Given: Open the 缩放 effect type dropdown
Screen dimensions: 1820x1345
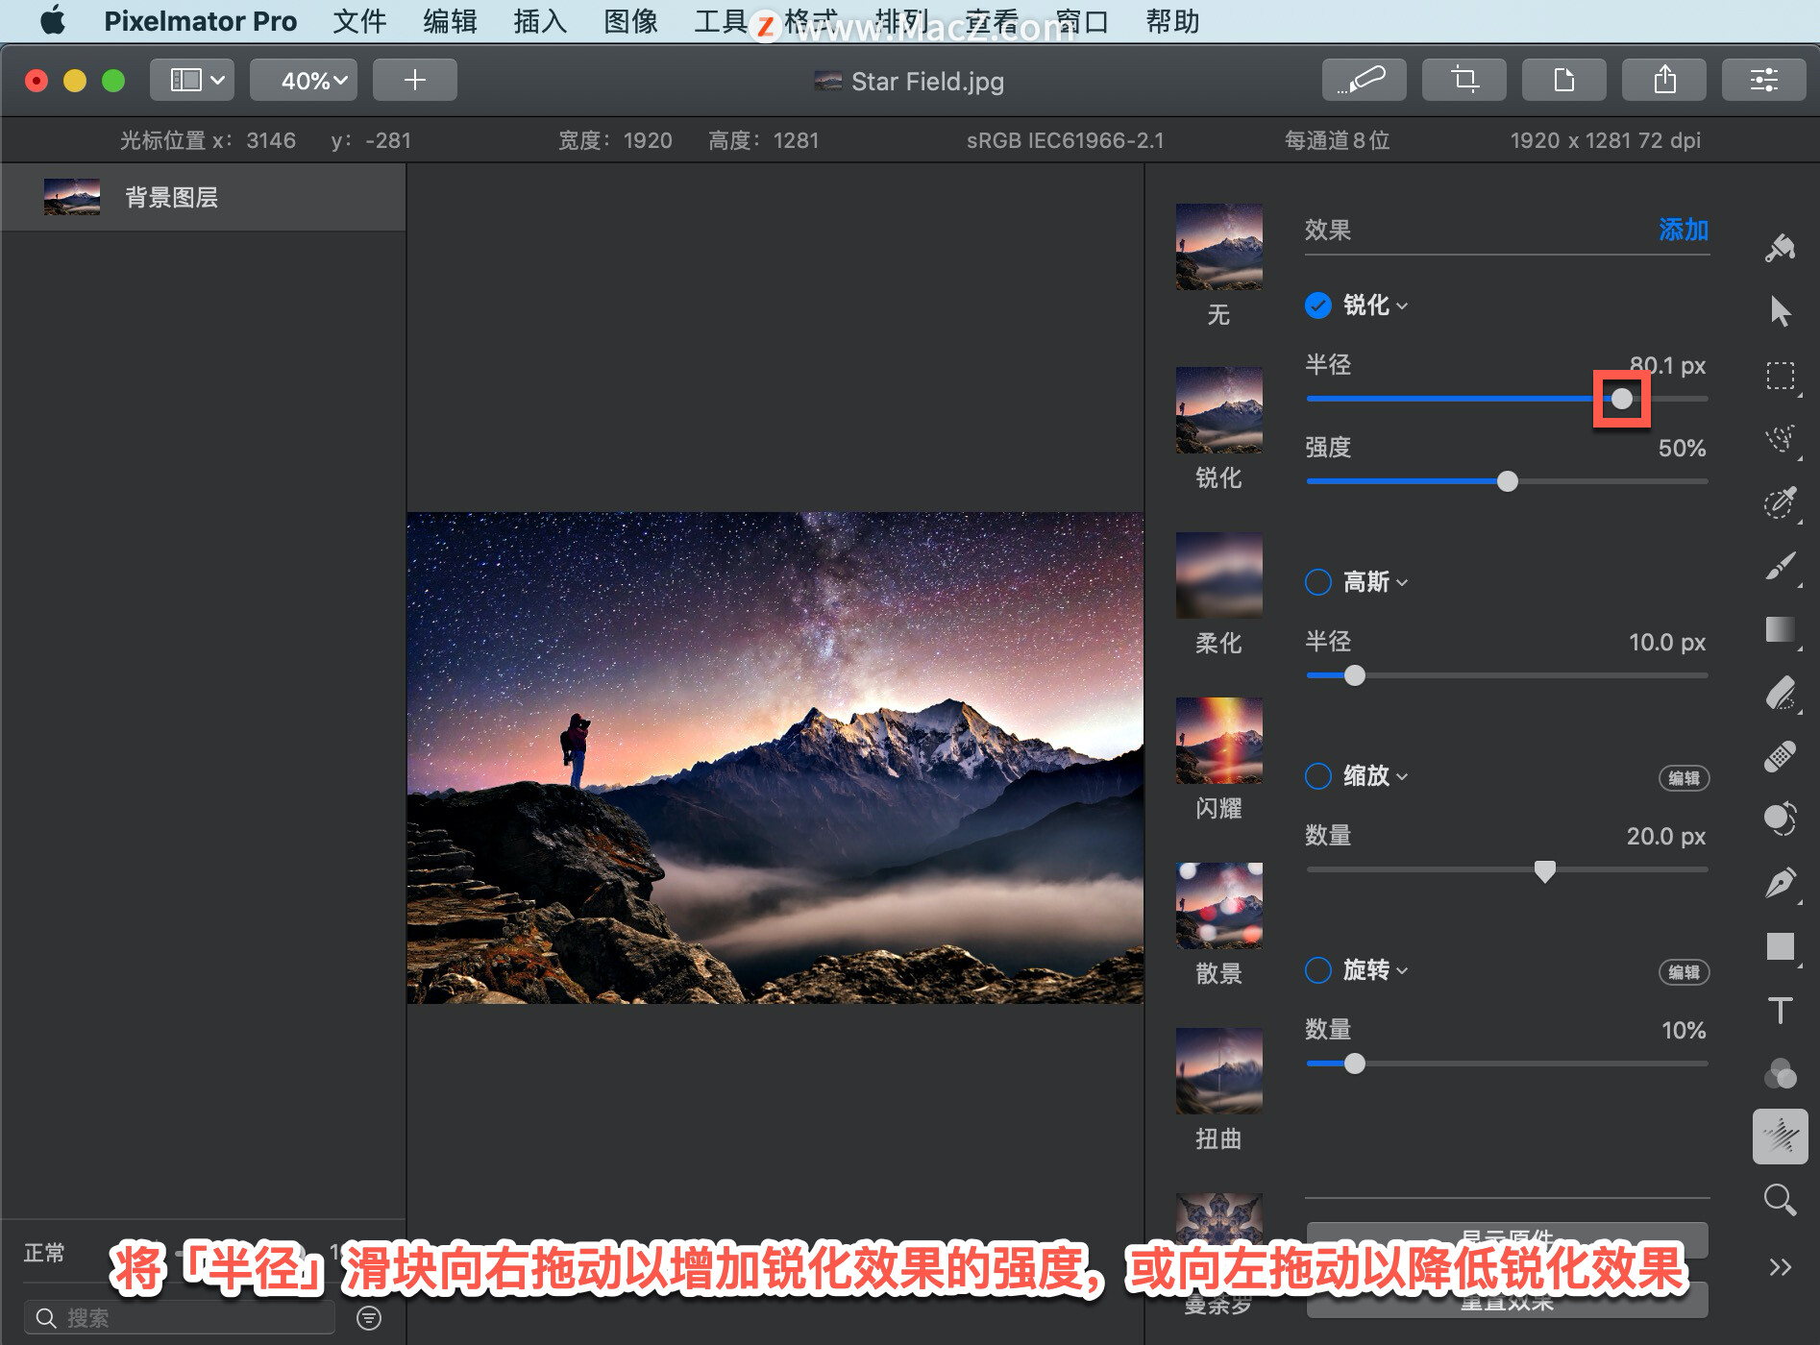Looking at the screenshot, I should [x=1376, y=776].
